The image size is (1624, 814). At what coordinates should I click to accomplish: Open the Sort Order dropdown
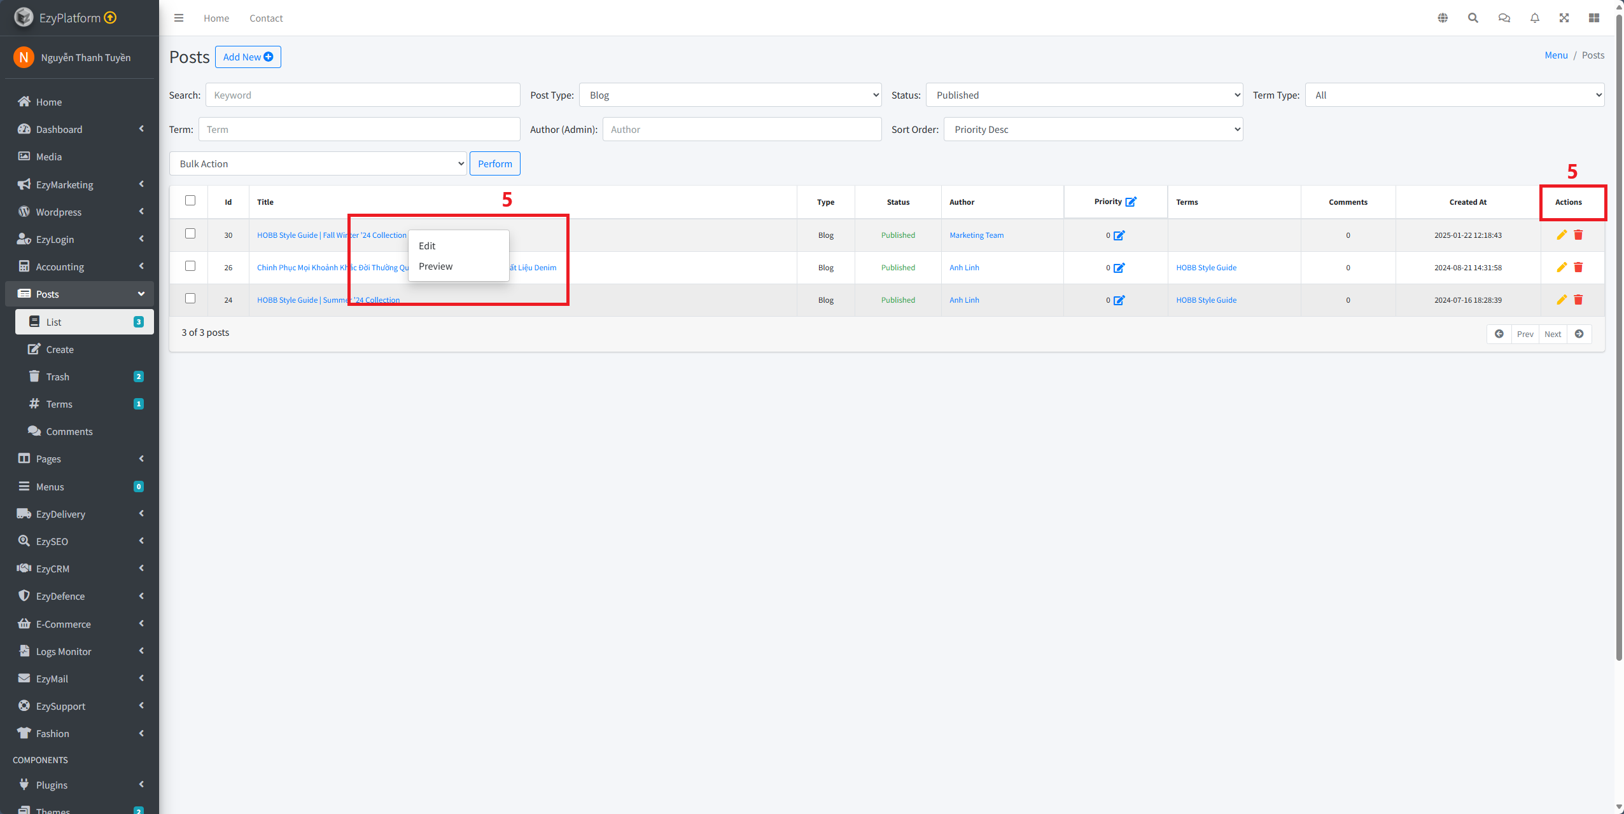coord(1093,130)
